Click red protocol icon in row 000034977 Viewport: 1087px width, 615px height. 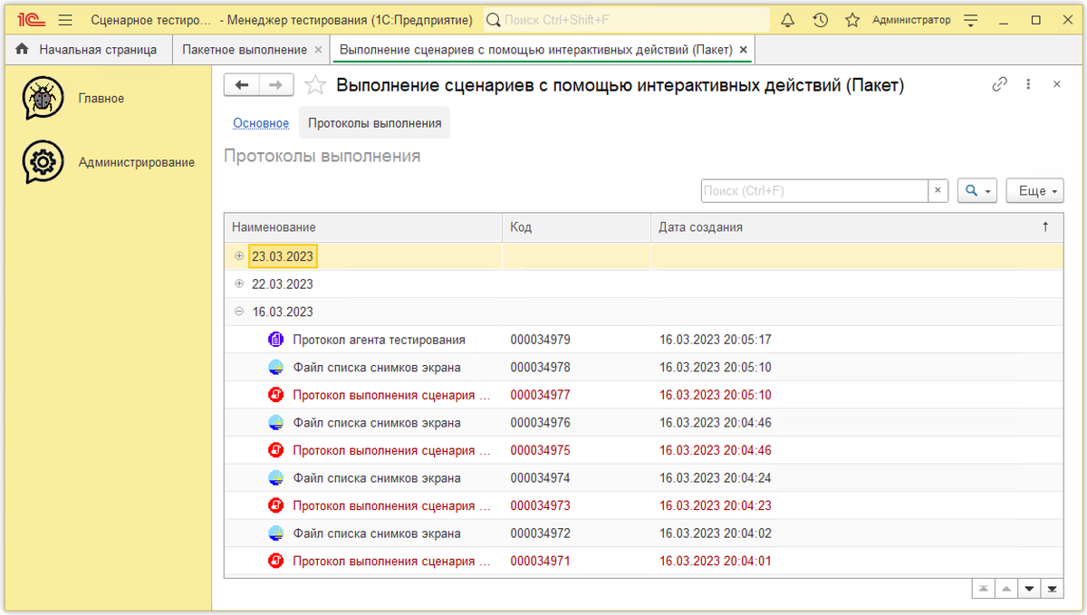pyautogui.click(x=276, y=395)
